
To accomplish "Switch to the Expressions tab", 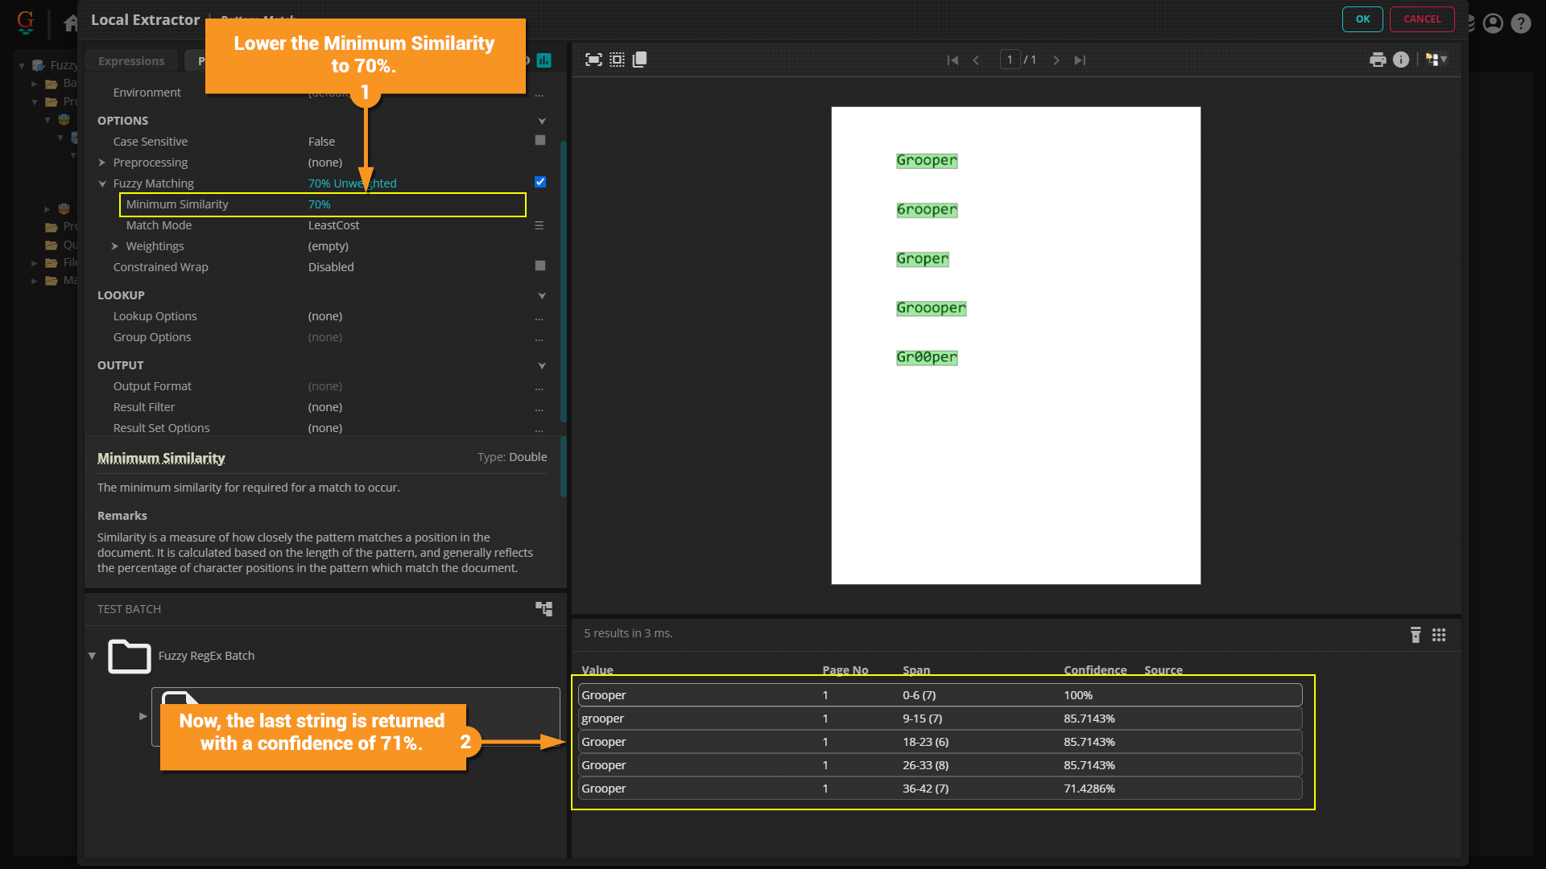I will [131, 61].
